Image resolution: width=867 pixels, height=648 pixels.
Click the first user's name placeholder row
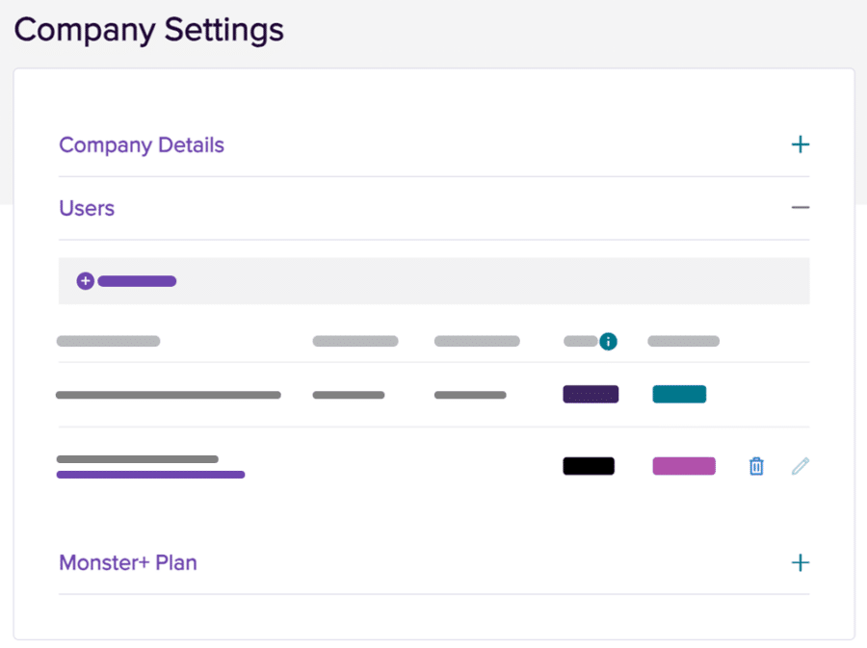(169, 394)
